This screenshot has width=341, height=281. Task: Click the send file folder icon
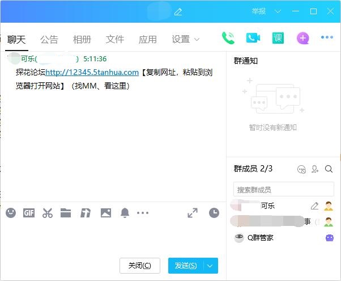coord(66,213)
